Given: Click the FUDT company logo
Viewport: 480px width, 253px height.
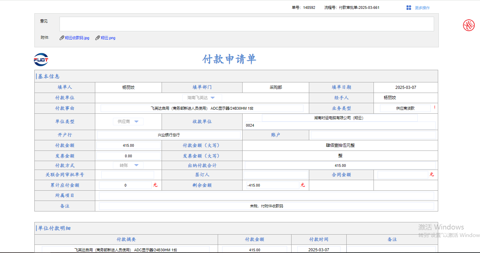Looking at the screenshot, I should [x=41, y=60].
